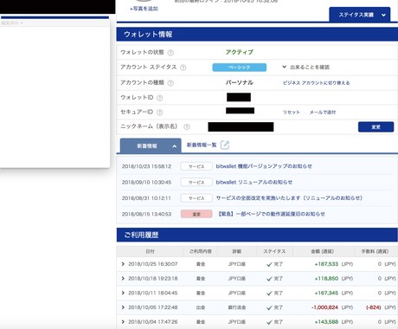Screen dimensions: 398x329
Task: Select the -1,000,824 amount cell
Action: coord(324,307)
